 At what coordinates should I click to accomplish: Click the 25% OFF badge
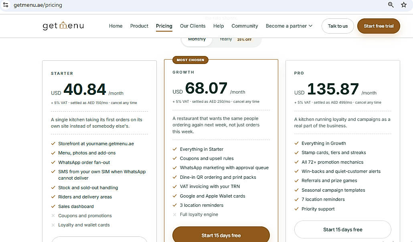[x=245, y=40]
